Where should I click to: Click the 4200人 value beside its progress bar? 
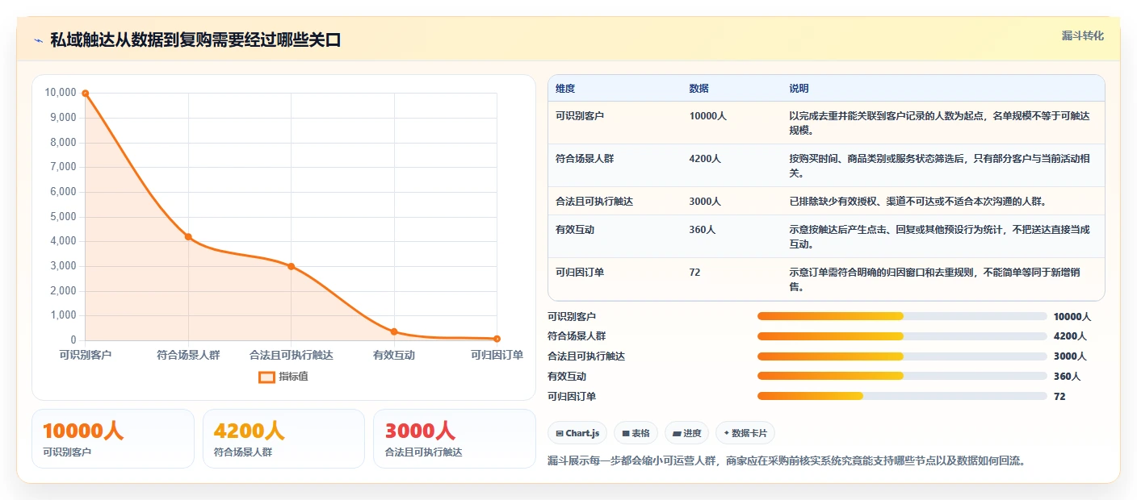[x=1070, y=336]
